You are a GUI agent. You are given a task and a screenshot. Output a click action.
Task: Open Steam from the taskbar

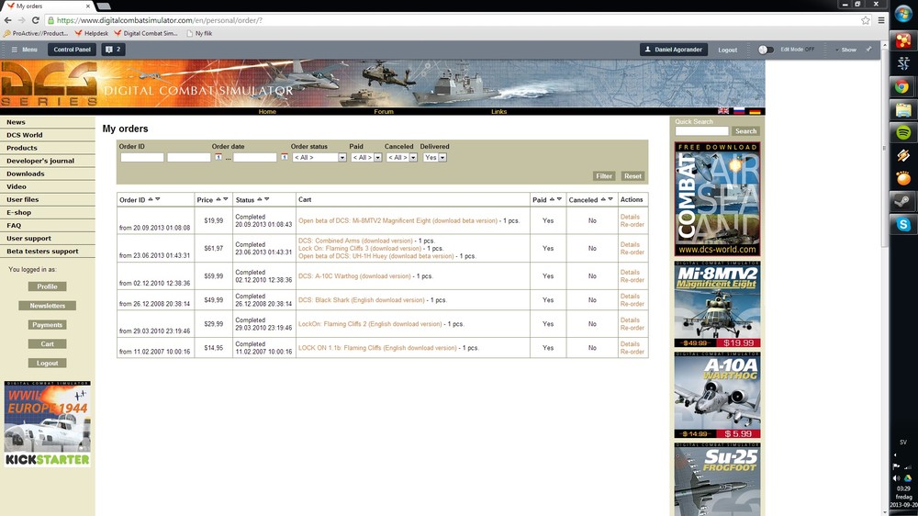[903, 201]
